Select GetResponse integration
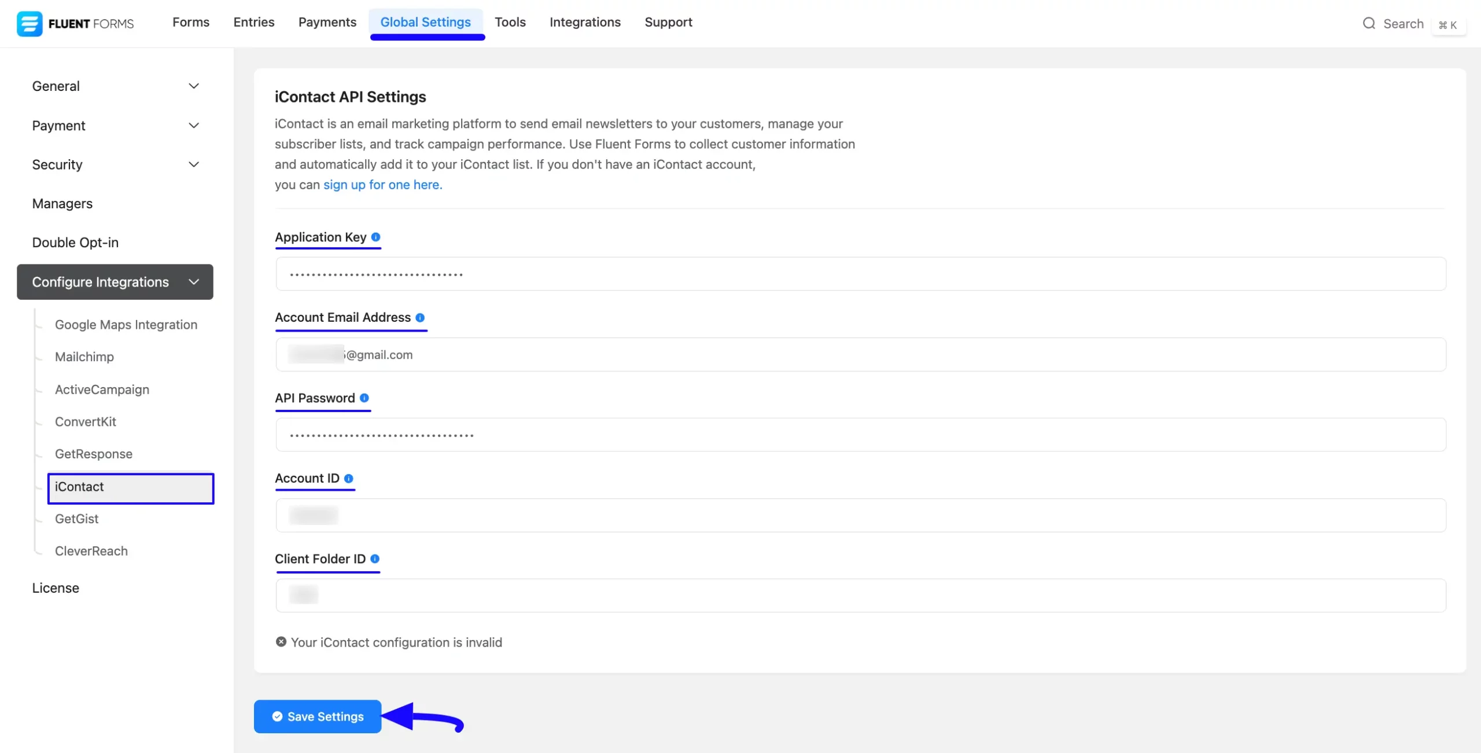 tap(94, 454)
